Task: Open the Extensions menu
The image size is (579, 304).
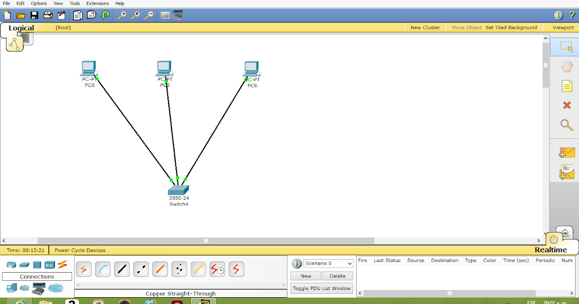Action: (x=97, y=3)
